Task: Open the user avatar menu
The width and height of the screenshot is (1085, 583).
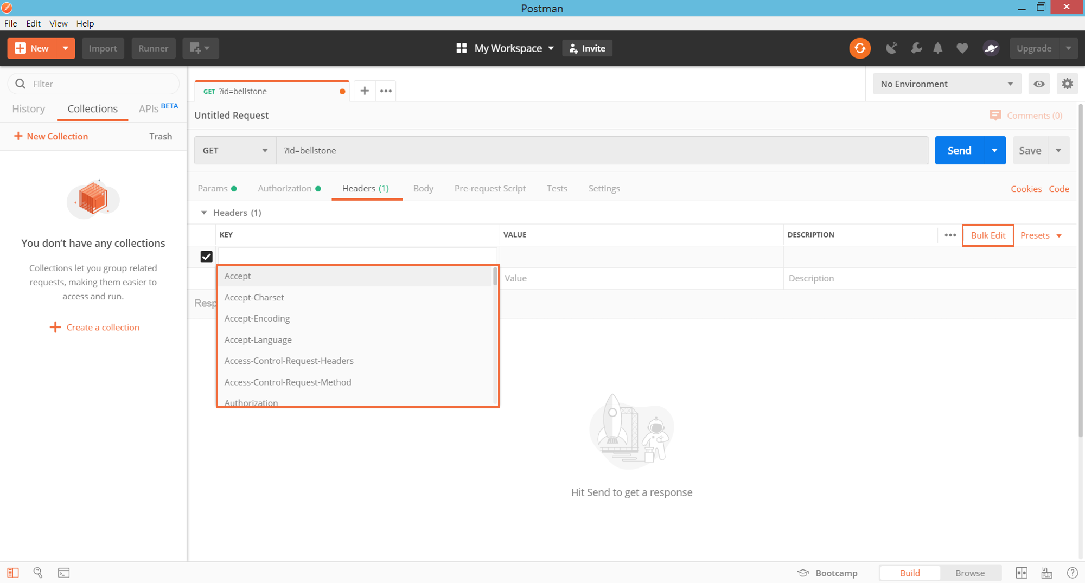Action: point(991,48)
